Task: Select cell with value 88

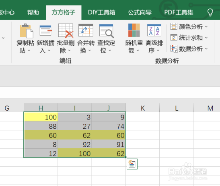Action: point(41,126)
